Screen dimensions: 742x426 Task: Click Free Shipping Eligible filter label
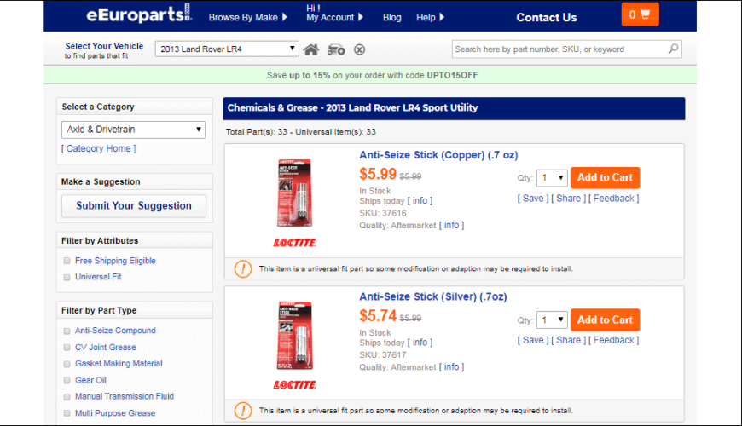(x=115, y=261)
